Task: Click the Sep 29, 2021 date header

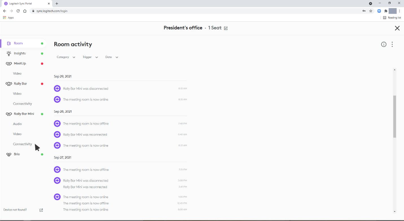Action: click(x=63, y=77)
